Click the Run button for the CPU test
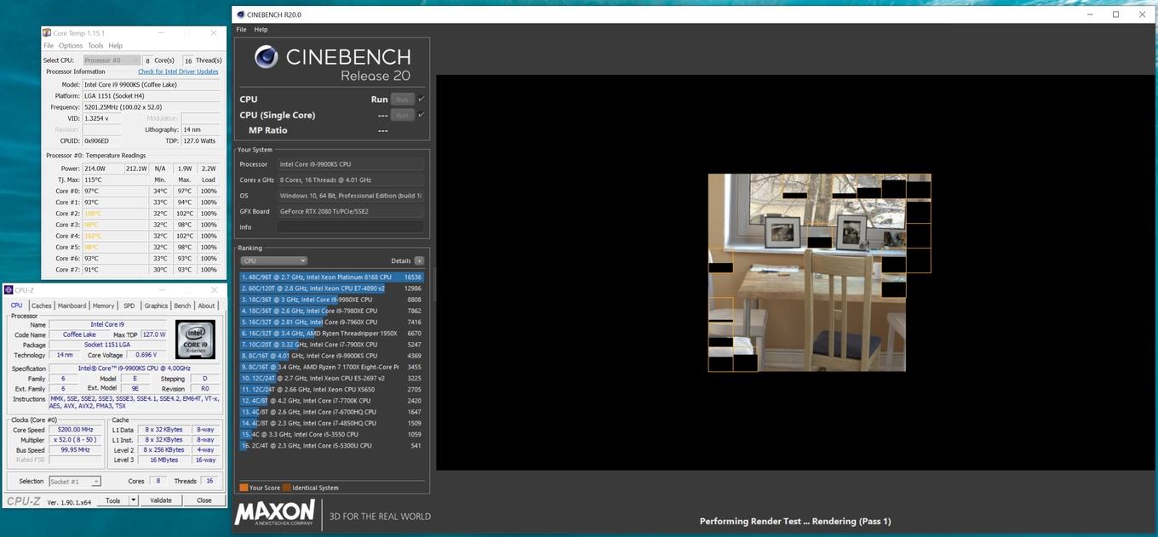Viewport: 1158px width, 537px height. (402, 100)
